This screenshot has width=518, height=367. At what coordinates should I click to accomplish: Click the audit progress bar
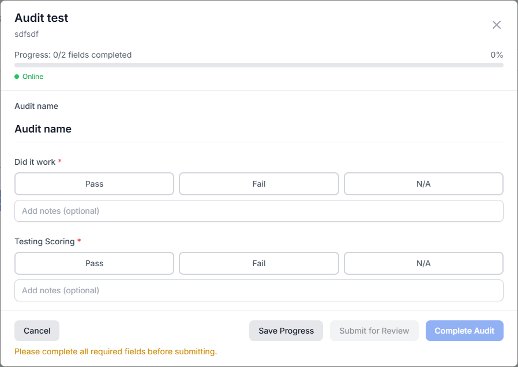[x=258, y=65]
